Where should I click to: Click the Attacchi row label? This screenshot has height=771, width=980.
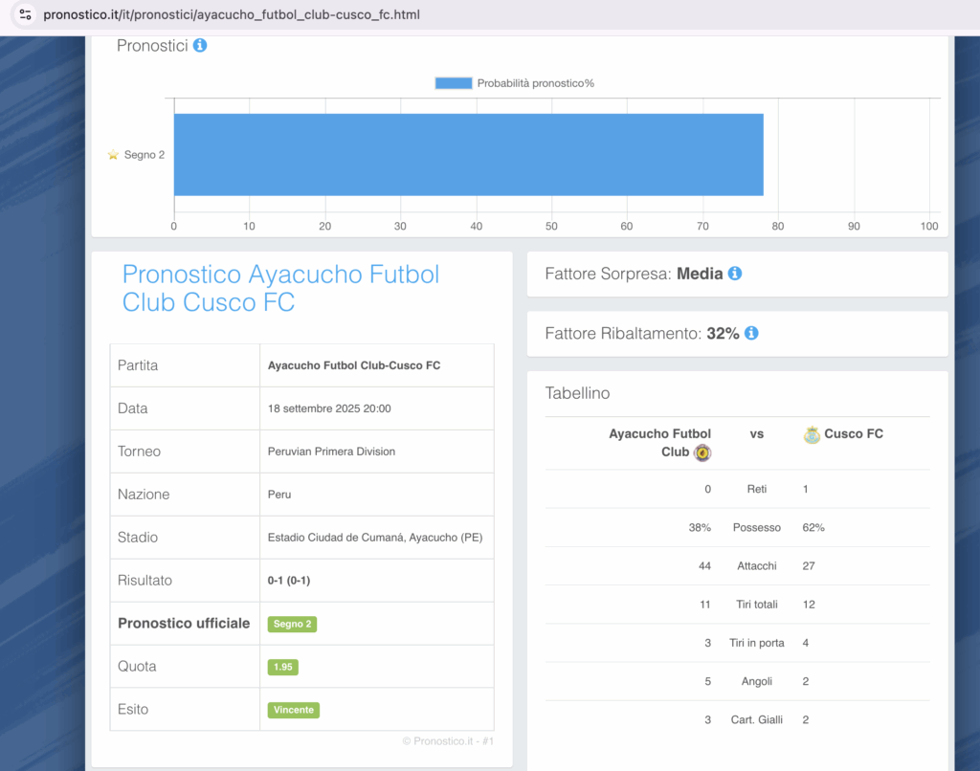click(x=756, y=566)
